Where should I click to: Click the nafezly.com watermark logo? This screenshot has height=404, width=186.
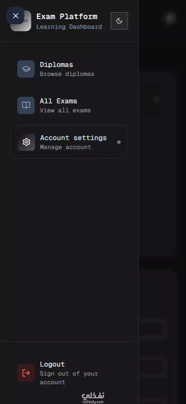click(93, 397)
